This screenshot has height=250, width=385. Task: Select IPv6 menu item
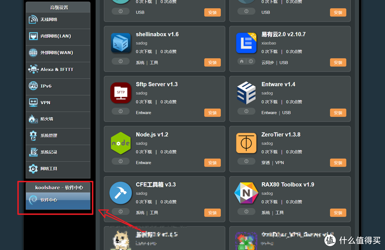(58, 87)
